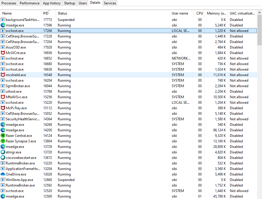
Task: Select svchost.exe with PID 12520
Action: (x=128, y=191)
